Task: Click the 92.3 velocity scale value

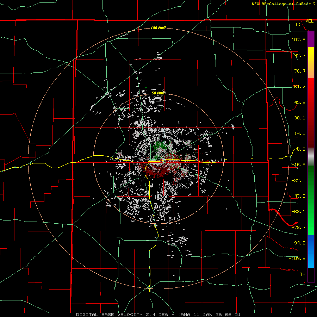Action: [x=300, y=55]
